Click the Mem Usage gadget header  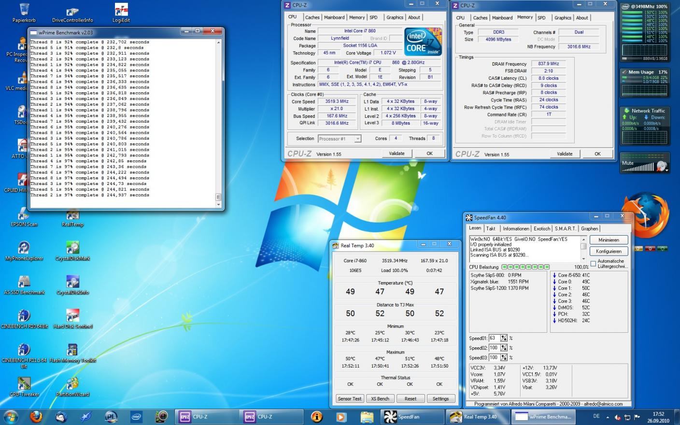tap(646, 72)
